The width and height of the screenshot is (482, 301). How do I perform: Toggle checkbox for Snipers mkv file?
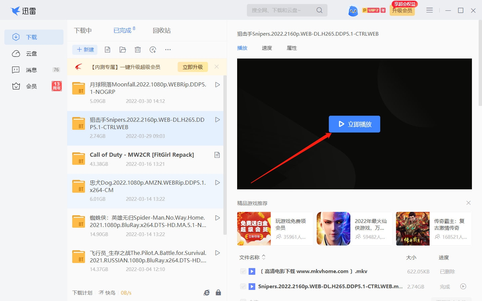pos(243,287)
